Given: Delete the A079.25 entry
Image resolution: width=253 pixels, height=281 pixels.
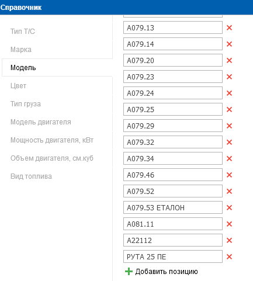Looking at the screenshot, I should pos(229,109).
